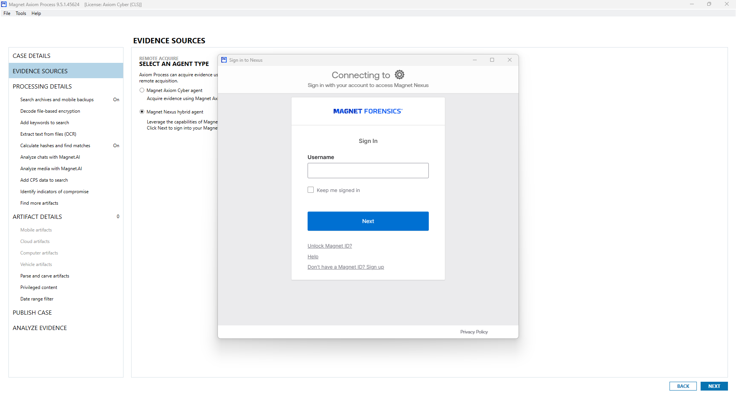Click the Magnet Forensics logo
The height and width of the screenshot is (394, 736).
(368, 111)
